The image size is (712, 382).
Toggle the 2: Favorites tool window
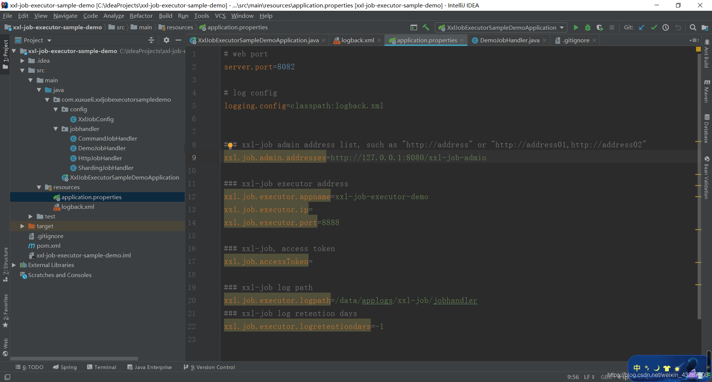(5, 311)
